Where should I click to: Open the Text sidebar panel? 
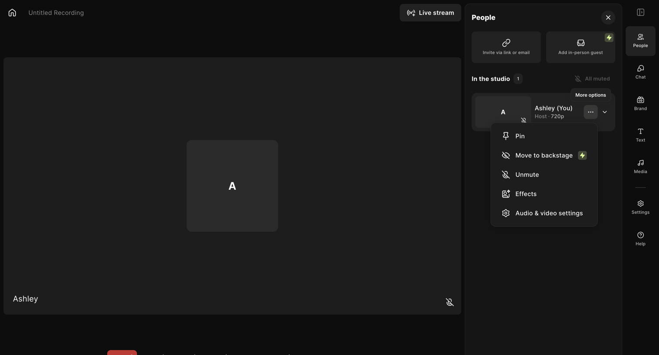pyautogui.click(x=640, y=135)
